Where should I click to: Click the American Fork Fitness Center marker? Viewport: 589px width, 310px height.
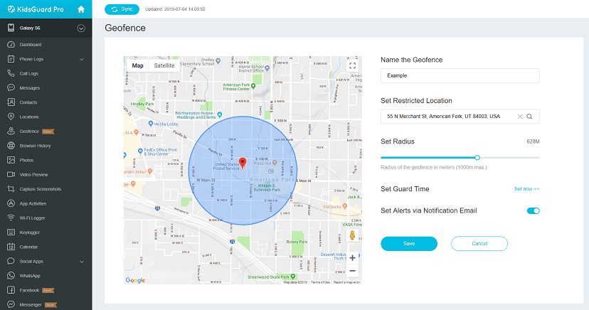(253, 86)
